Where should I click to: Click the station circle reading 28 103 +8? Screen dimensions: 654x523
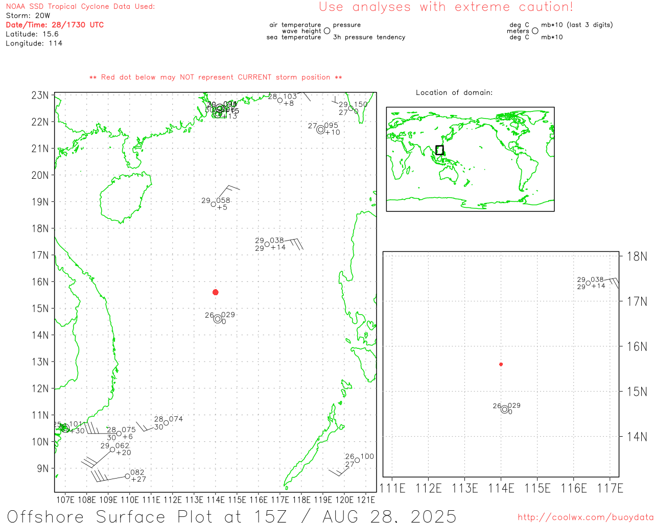280,100
